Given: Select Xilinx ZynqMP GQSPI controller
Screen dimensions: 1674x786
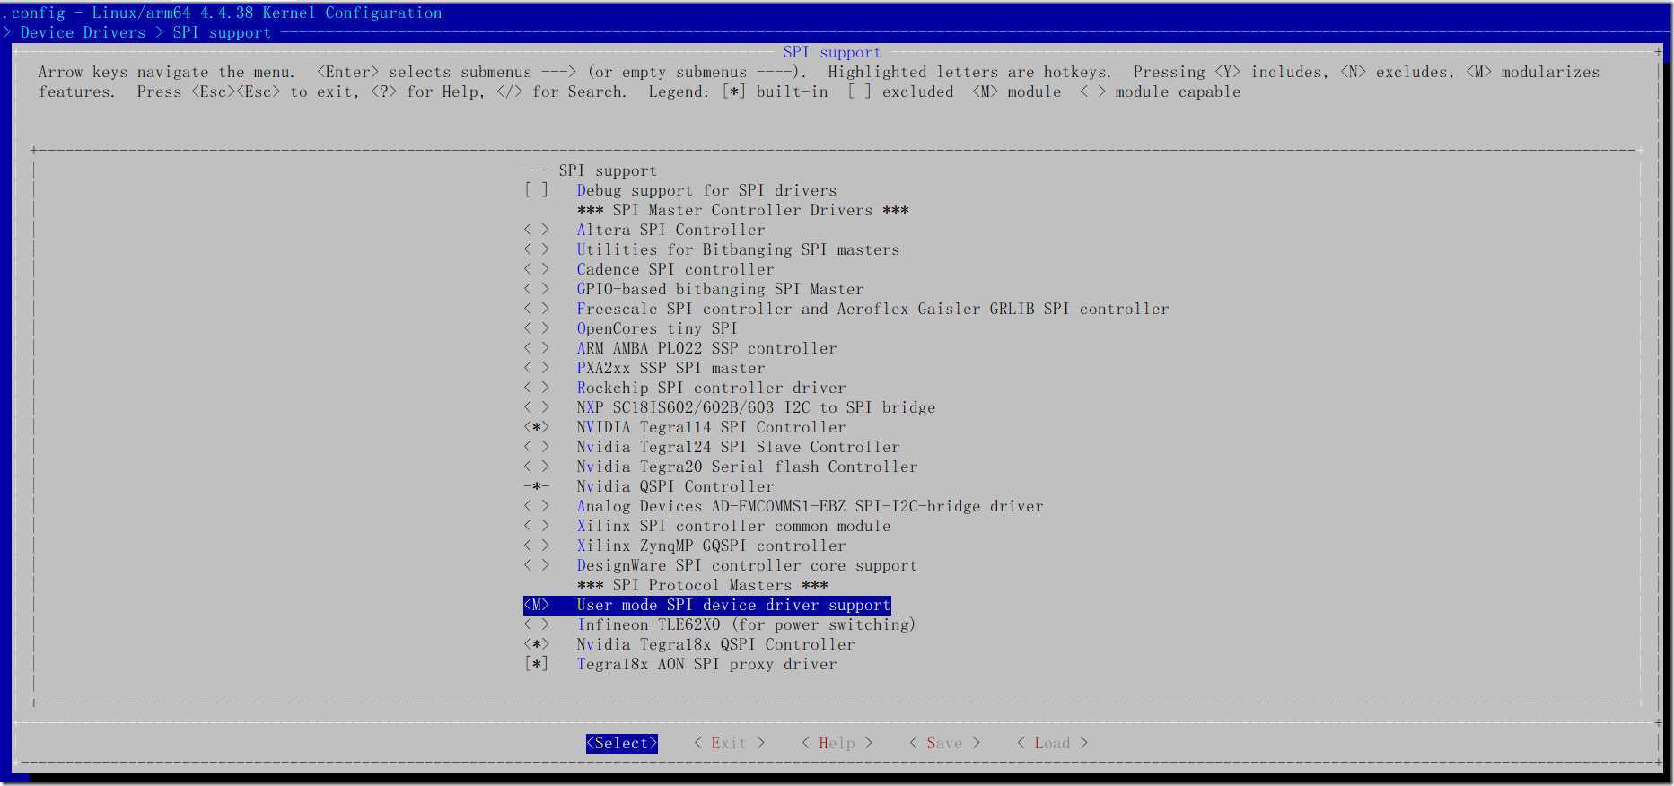Looking at the screenshot, I should 711,546.
